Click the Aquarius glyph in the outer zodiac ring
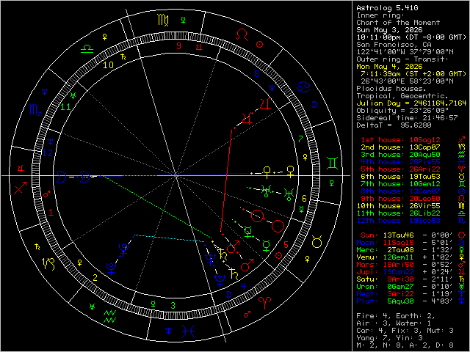Viewport: 470px width, 352px height. click(x=109, y=317)
